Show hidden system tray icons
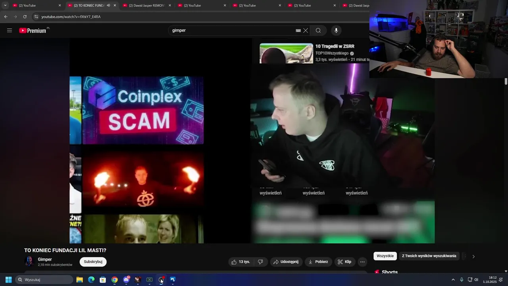This screenshot has height=286, width=508. 453,280
